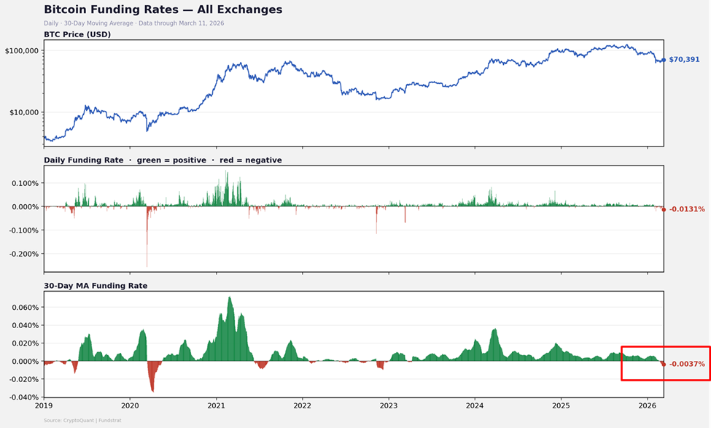Select the 2023 tick label on the x-axis

[x=389, y=405]
